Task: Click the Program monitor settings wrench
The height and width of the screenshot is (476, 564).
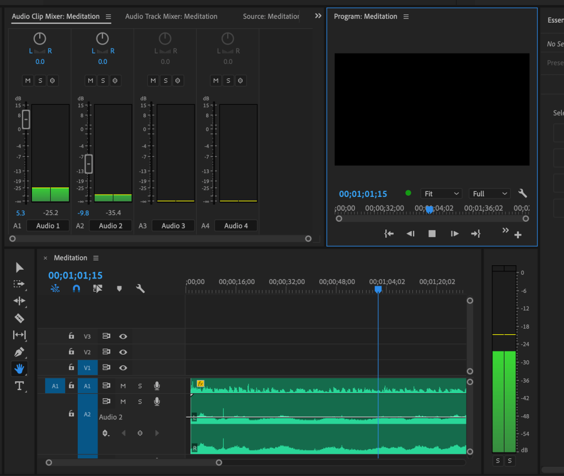Action: (523, 194)
